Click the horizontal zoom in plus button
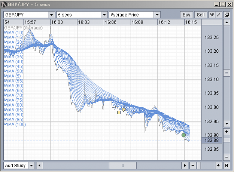 pos(218,165)
